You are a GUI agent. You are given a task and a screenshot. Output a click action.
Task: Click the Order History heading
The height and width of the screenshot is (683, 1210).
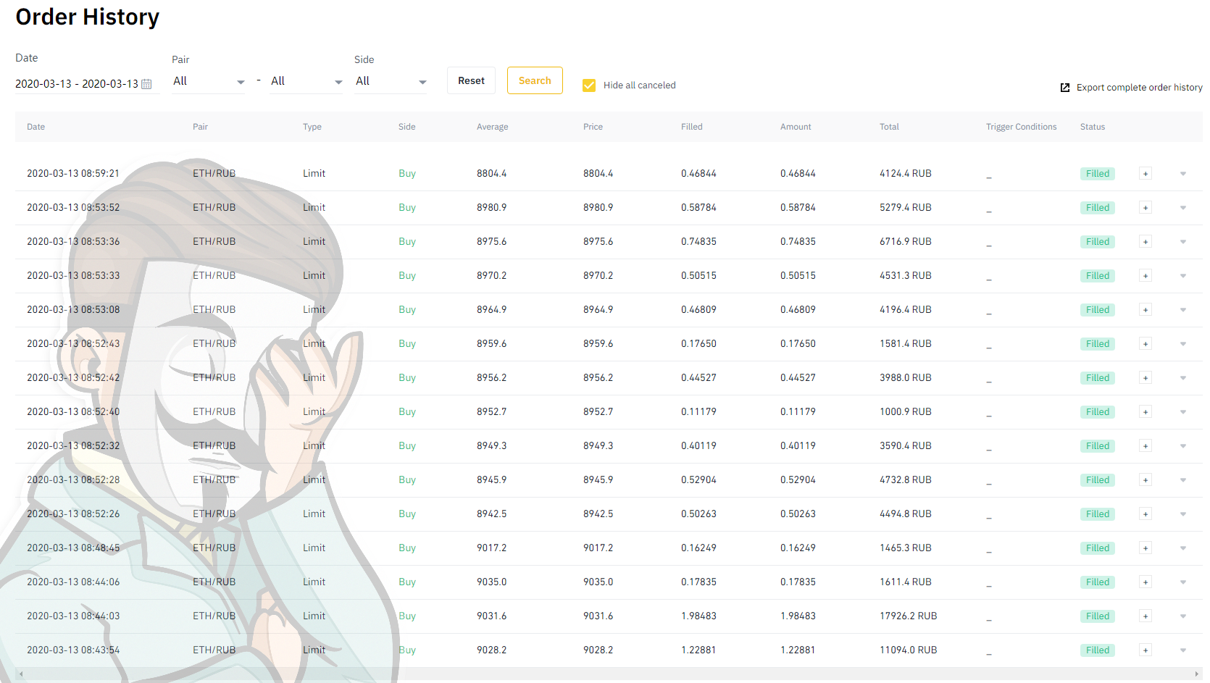pos(87,17)
